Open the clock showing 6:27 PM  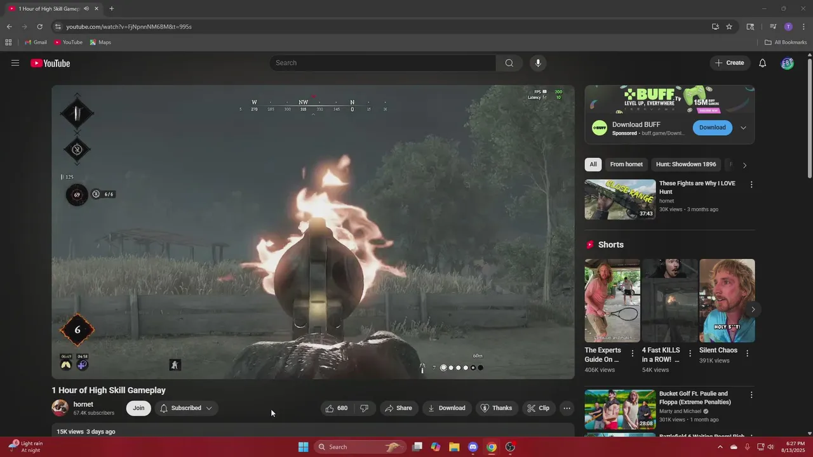[795, 447]
